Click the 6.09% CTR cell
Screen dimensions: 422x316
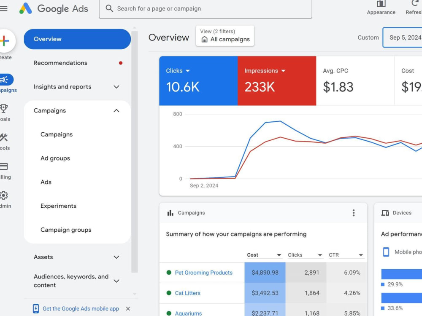(x=347, y=273)
